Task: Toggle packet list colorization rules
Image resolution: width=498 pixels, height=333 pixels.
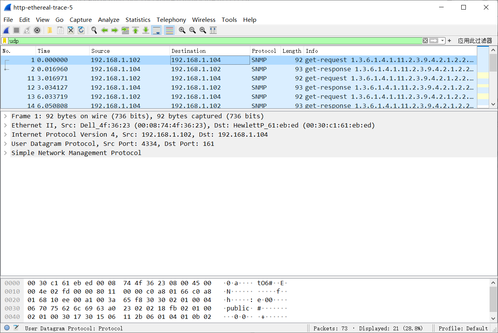Action: (170, 30)
